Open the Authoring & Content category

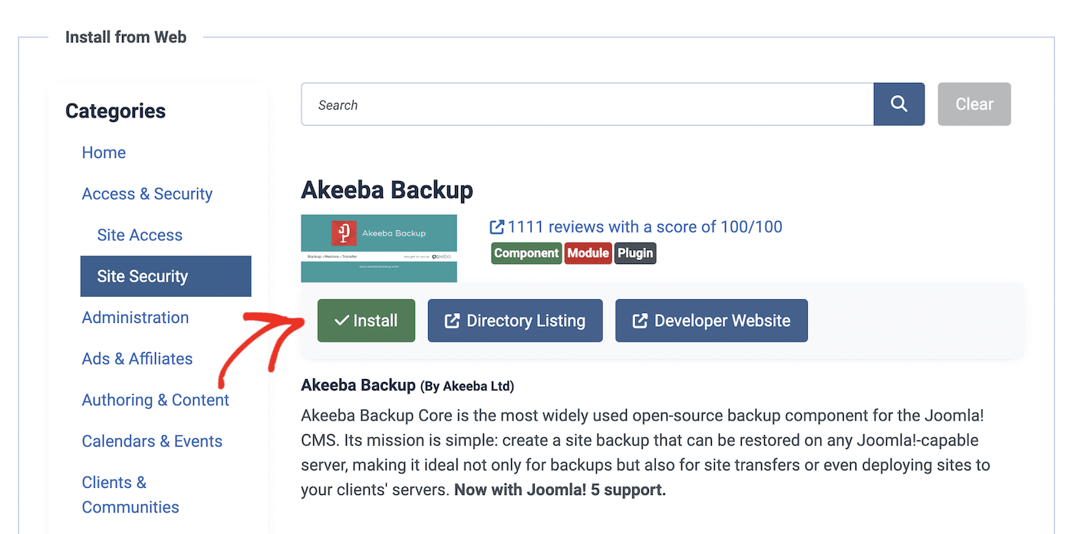155,400
